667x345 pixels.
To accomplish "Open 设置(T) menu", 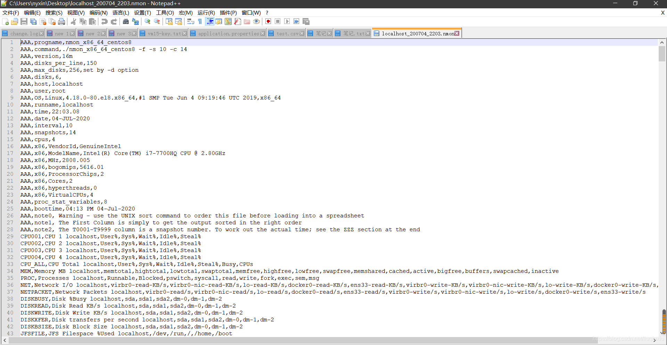I will (x=143, y=13).
